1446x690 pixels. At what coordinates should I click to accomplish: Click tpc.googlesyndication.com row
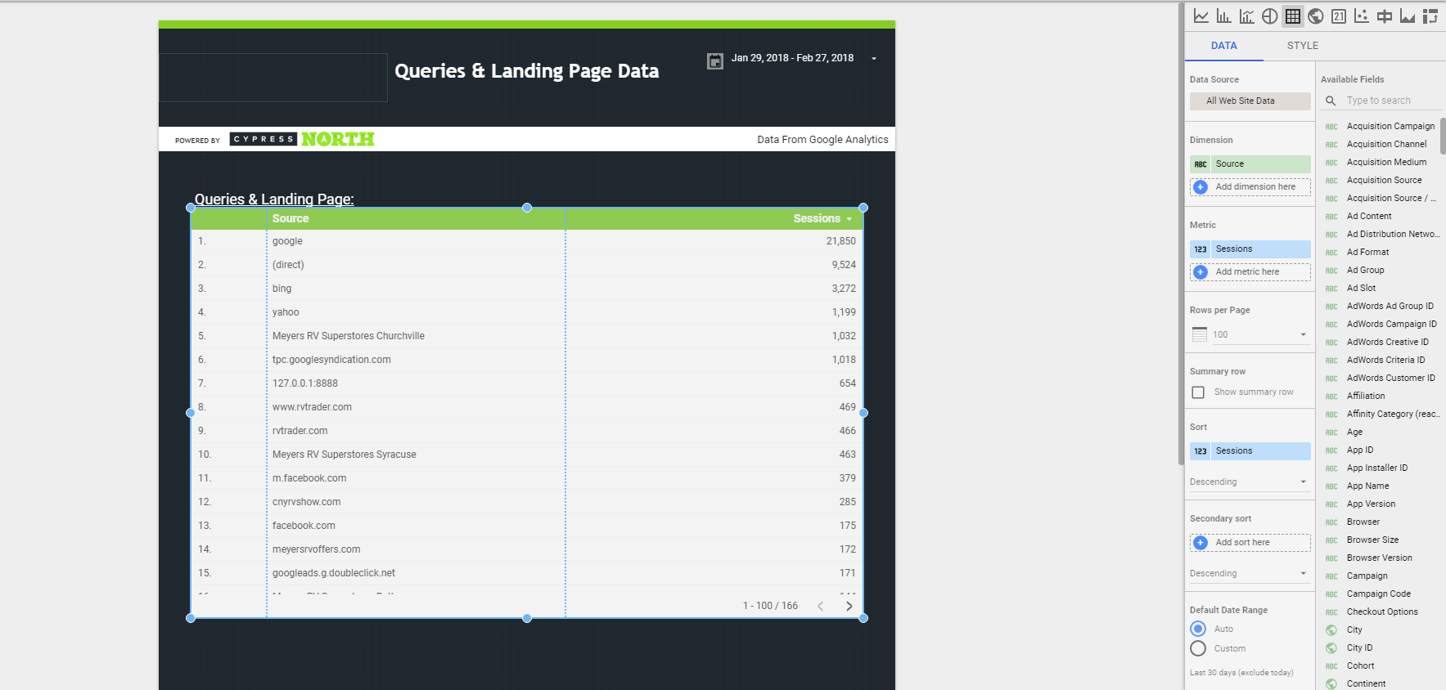[x=527, y=360]
